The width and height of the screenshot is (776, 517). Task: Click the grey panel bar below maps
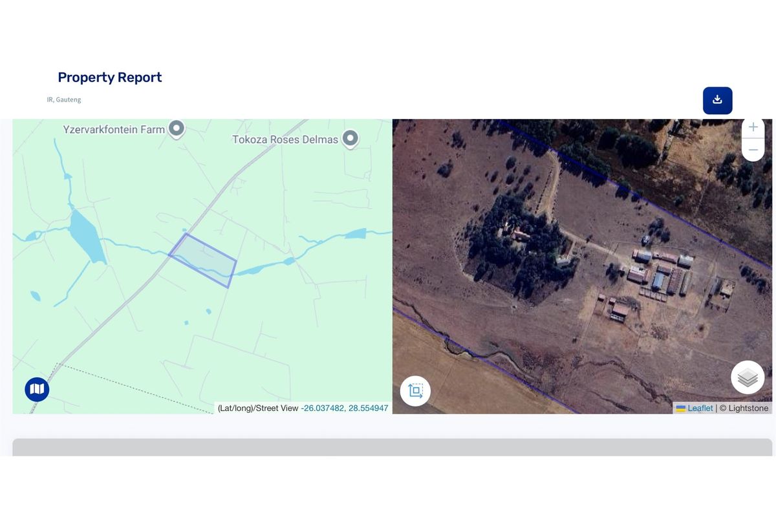point(392,447)
